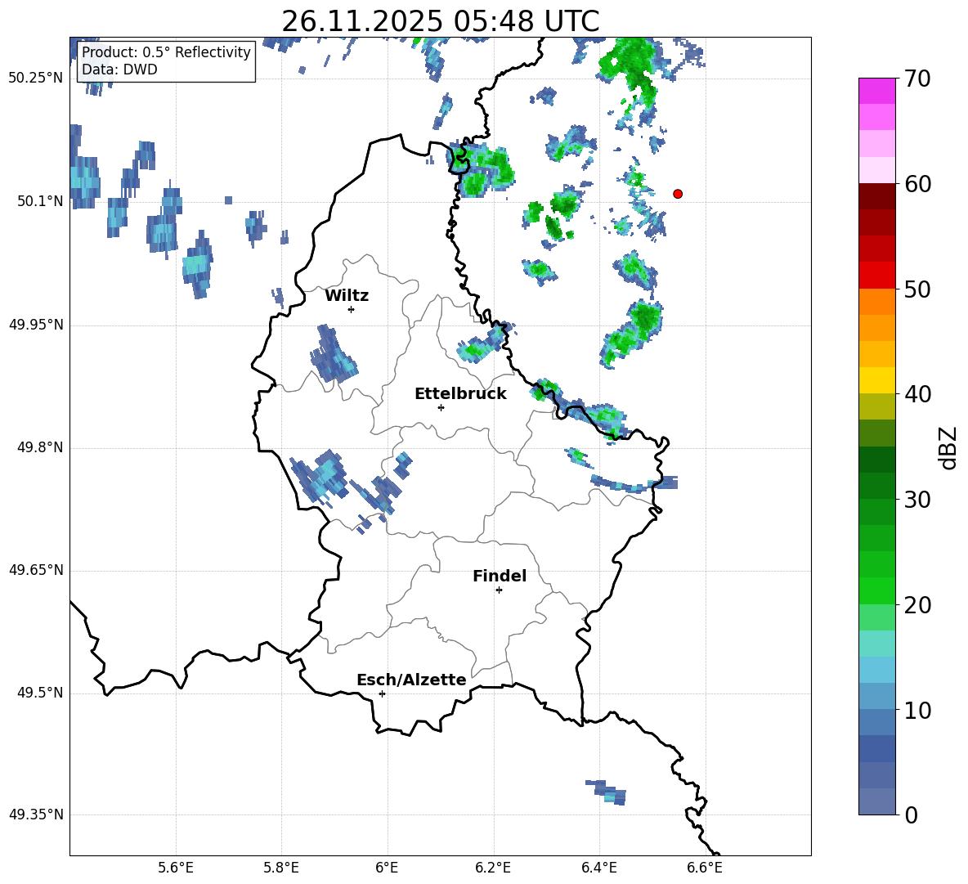Click the cross marker below Esch/Alzette
The image size is (968, 884).
(382, 693)
